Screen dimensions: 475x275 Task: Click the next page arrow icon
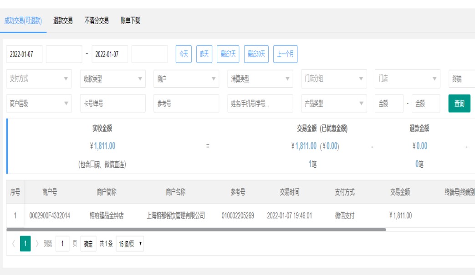[x=37, y=244]
